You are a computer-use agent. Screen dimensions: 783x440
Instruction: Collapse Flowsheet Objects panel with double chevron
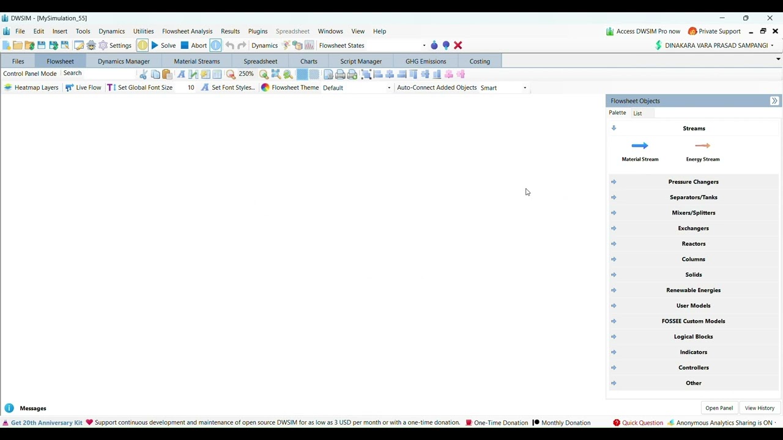[774, 101]
